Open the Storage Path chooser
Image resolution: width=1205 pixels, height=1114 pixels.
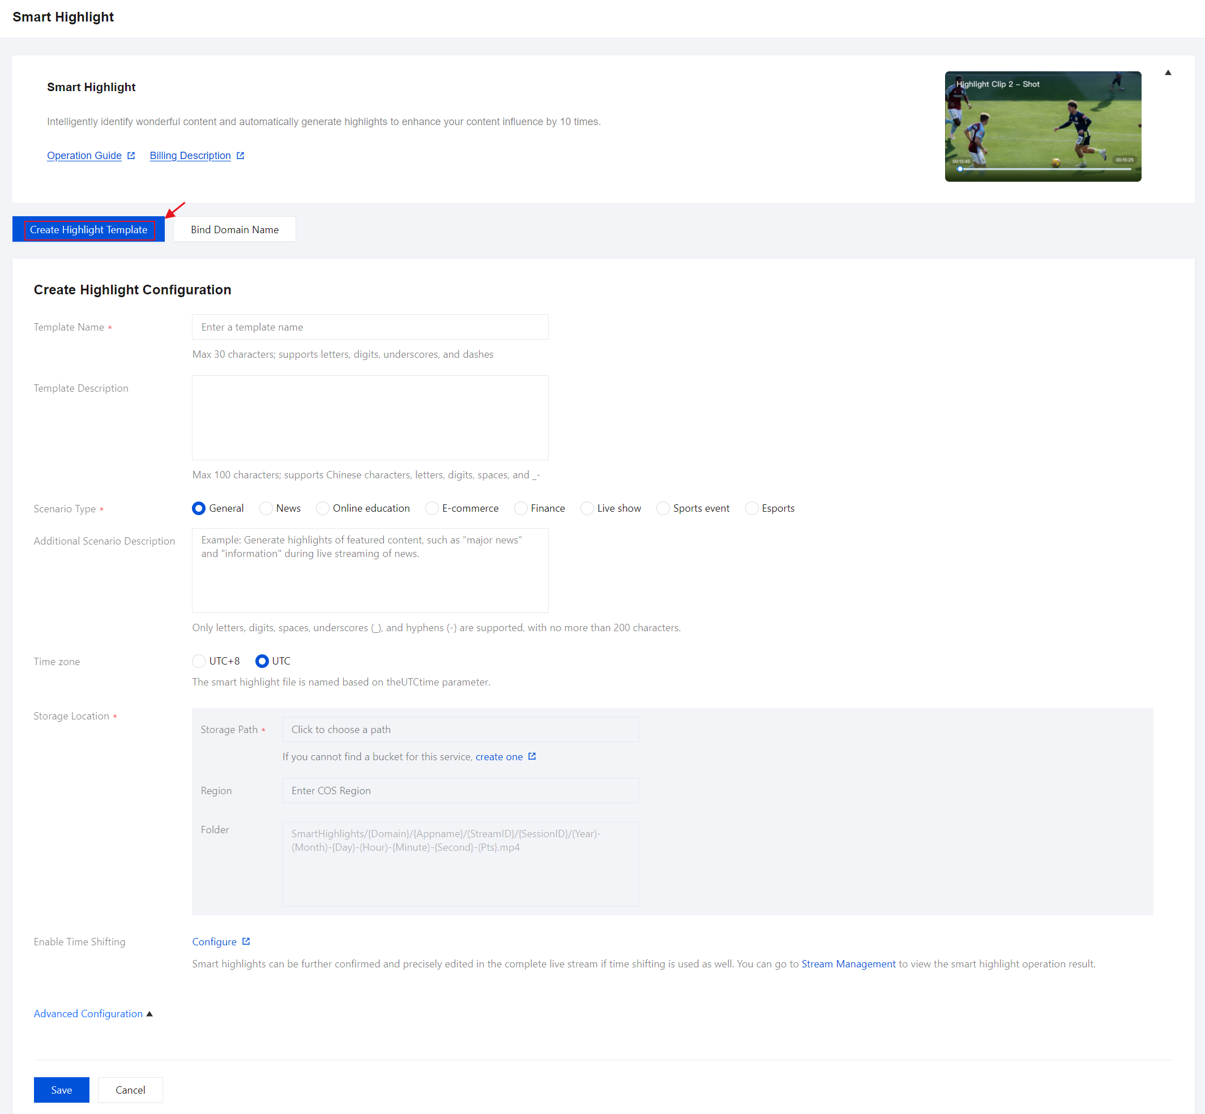(460, 730)
